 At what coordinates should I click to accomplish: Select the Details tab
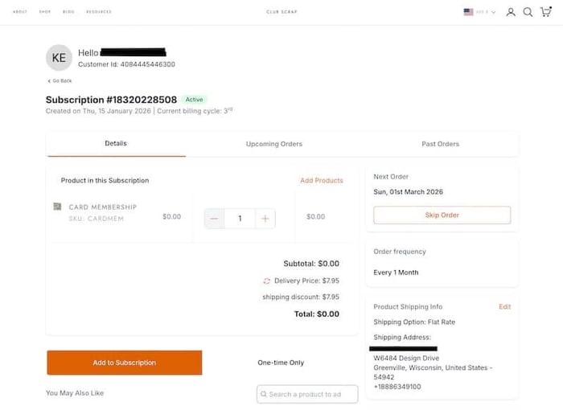pyautogui.click(x=116, y=144)
